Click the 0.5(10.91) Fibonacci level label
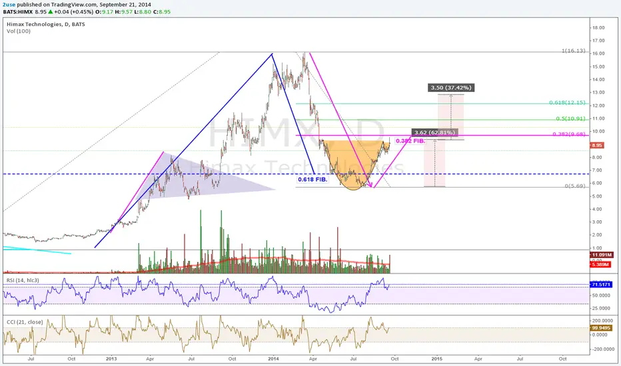 [570, 118]
